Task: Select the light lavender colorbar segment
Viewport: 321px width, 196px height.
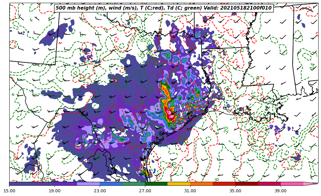Action: click(88, 184)
